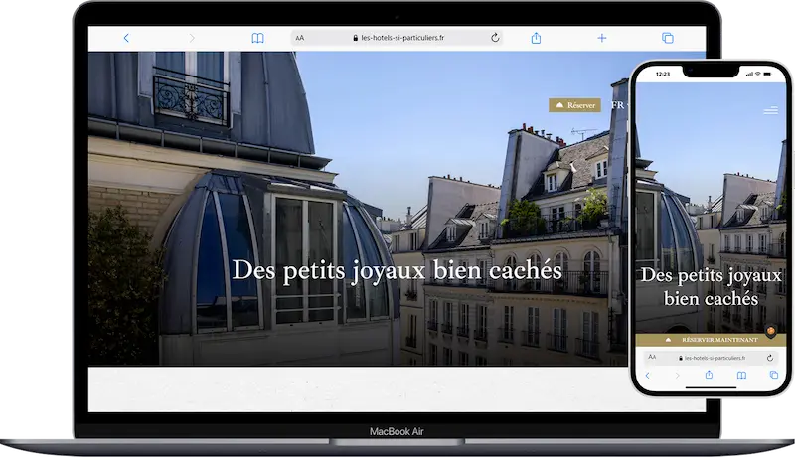Click the iPhone headline Des petits joyaux bien cachés
The image size is (795, 457).
[x=711, y=287]
